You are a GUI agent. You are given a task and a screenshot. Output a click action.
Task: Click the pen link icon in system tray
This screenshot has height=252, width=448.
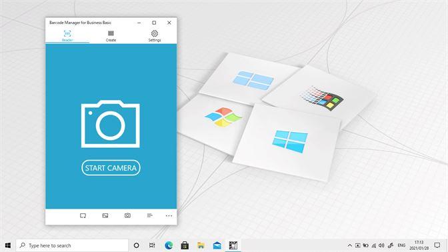(x=391, y=245)
